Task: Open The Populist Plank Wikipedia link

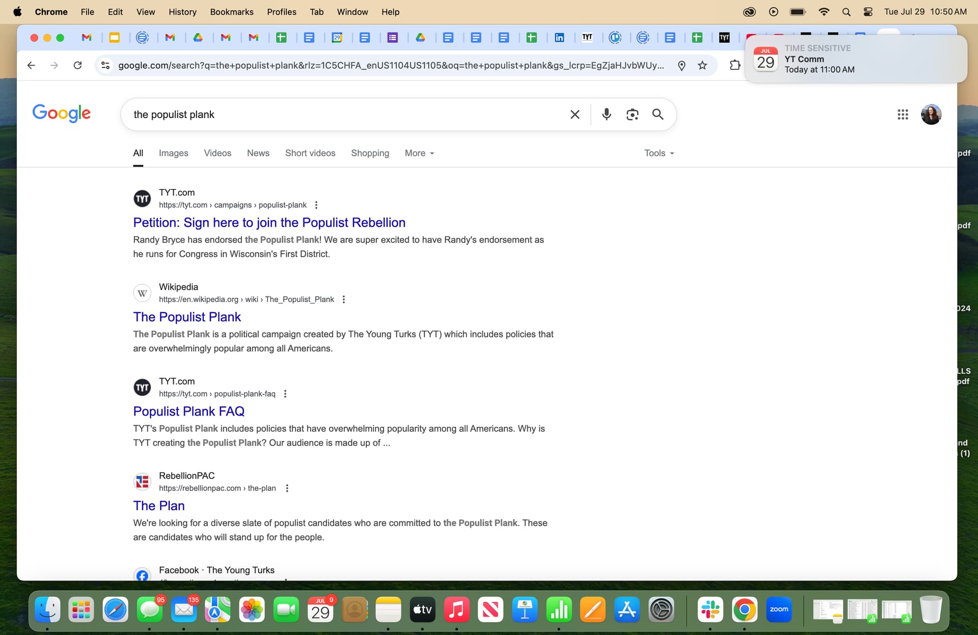Action: (187, 317)
